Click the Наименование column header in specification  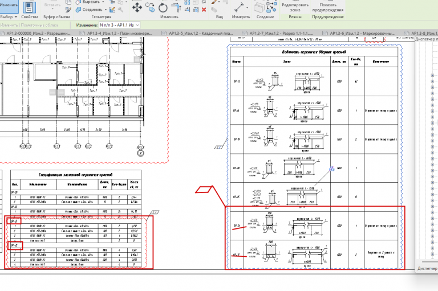(x=78, y=185)
